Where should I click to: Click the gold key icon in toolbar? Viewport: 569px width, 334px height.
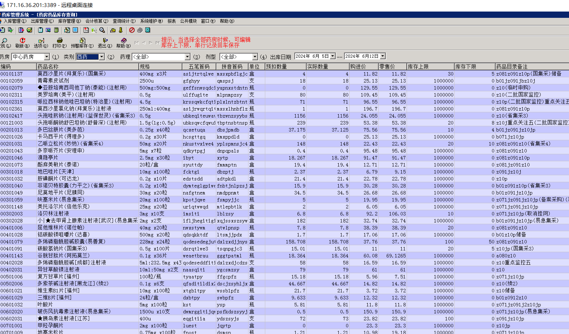click(121, 30)
